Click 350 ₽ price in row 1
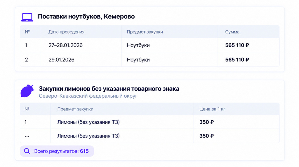The height and width of the screenshot is (167, 299). [x=206, y=122]
